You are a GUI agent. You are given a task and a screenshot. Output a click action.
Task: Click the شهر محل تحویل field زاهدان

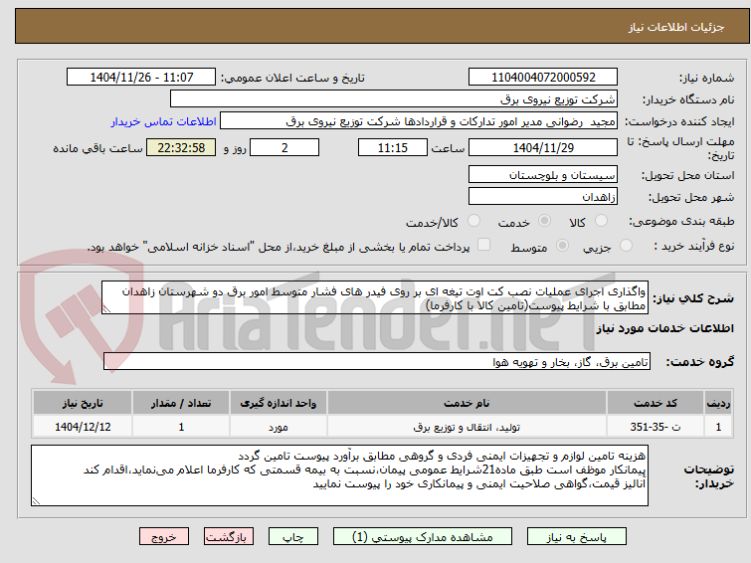543,196
